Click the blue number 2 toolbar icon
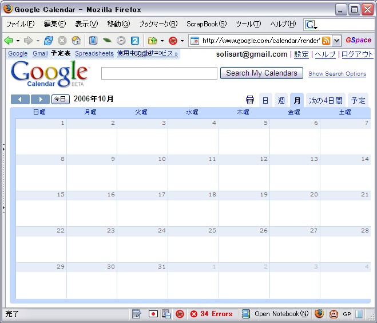377x323 pixels. tap(135, 41)
